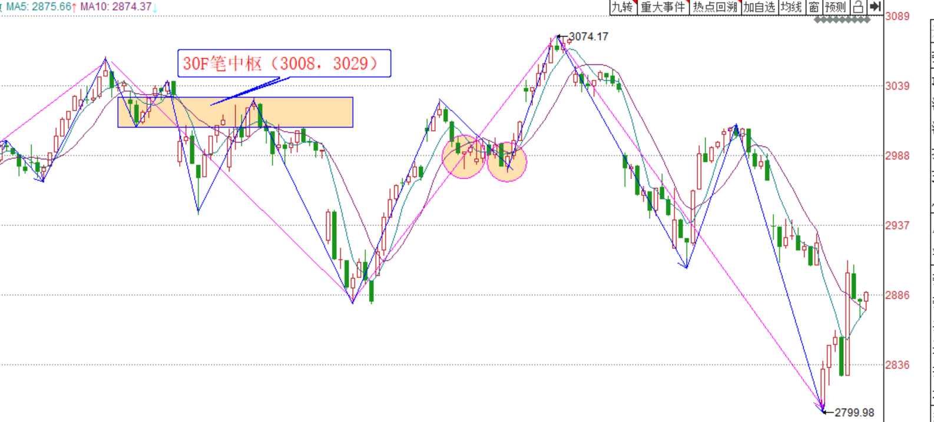This screenshot has width=934, height=422.
Task: Open 重大事件 major events
Action: point(663,7)
